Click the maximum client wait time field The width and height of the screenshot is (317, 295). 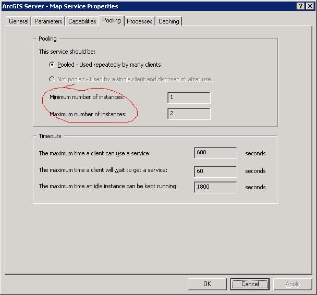click(215, 171)
